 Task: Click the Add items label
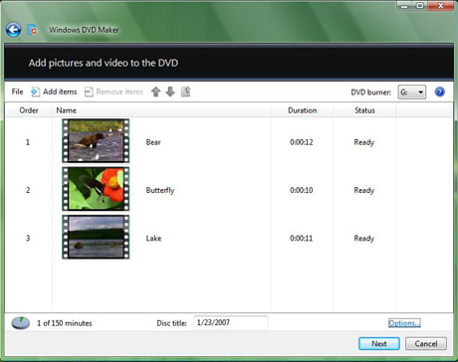(60, 91)
